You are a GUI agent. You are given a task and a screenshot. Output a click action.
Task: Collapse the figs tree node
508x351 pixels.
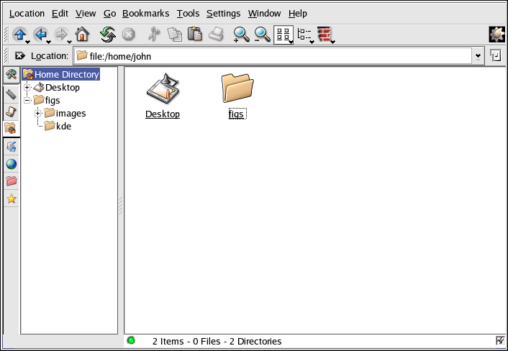[x=27, y=101]
